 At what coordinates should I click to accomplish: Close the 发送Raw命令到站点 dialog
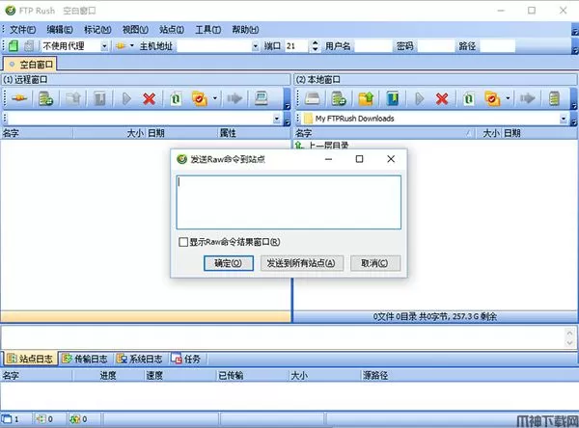click(391, 159)
